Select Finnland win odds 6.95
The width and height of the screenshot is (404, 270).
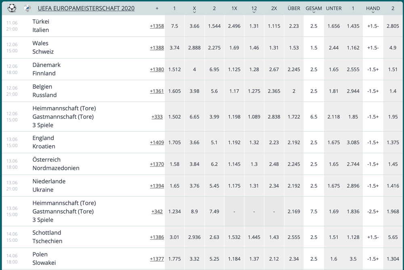(214, 69)
